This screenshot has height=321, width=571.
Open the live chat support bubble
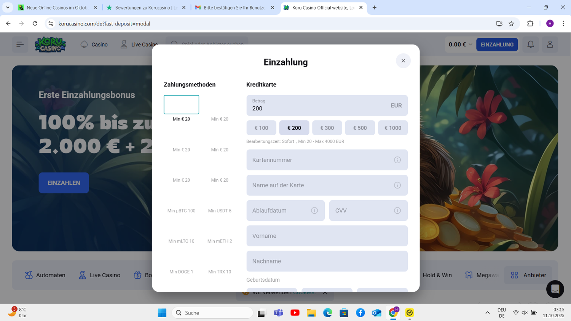[555, 289]
